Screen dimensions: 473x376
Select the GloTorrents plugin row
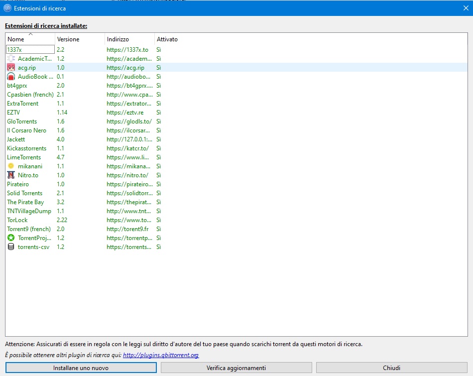[x=236, y=122]
